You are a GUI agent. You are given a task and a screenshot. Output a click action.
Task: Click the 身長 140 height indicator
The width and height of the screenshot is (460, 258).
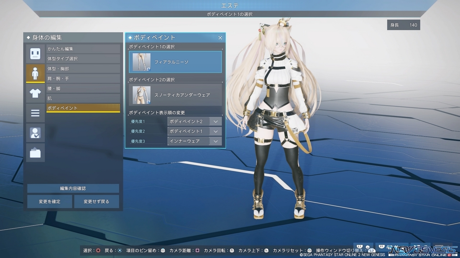404,25
